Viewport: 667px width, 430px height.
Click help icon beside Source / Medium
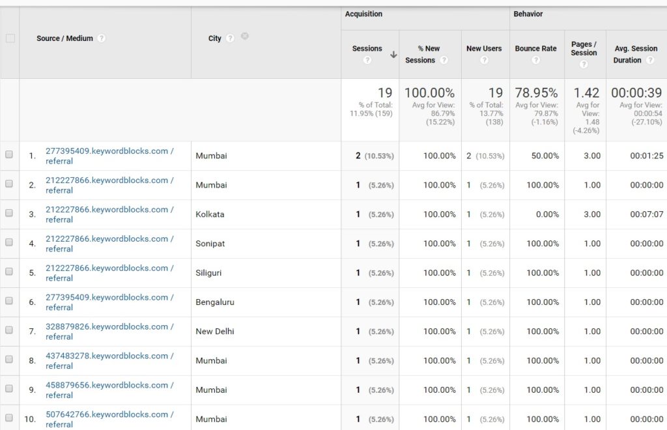pos(101,38)
